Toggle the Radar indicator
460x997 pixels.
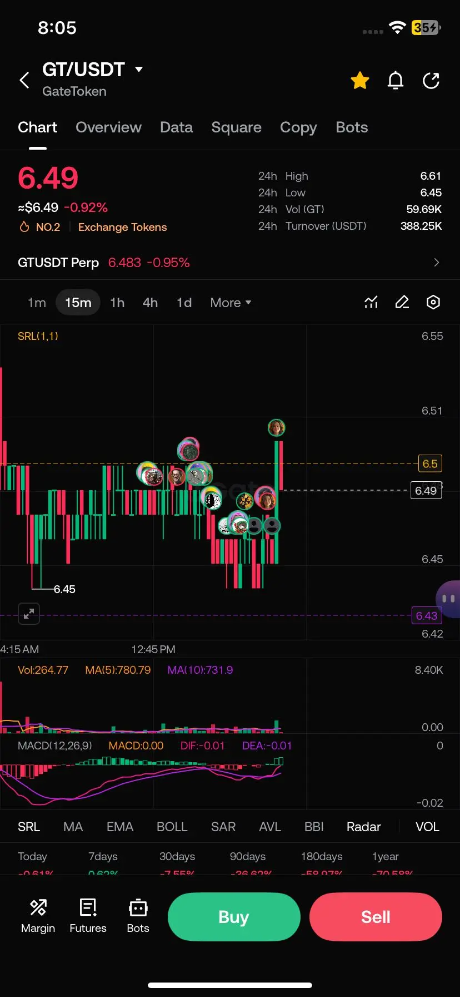point(364,827)
